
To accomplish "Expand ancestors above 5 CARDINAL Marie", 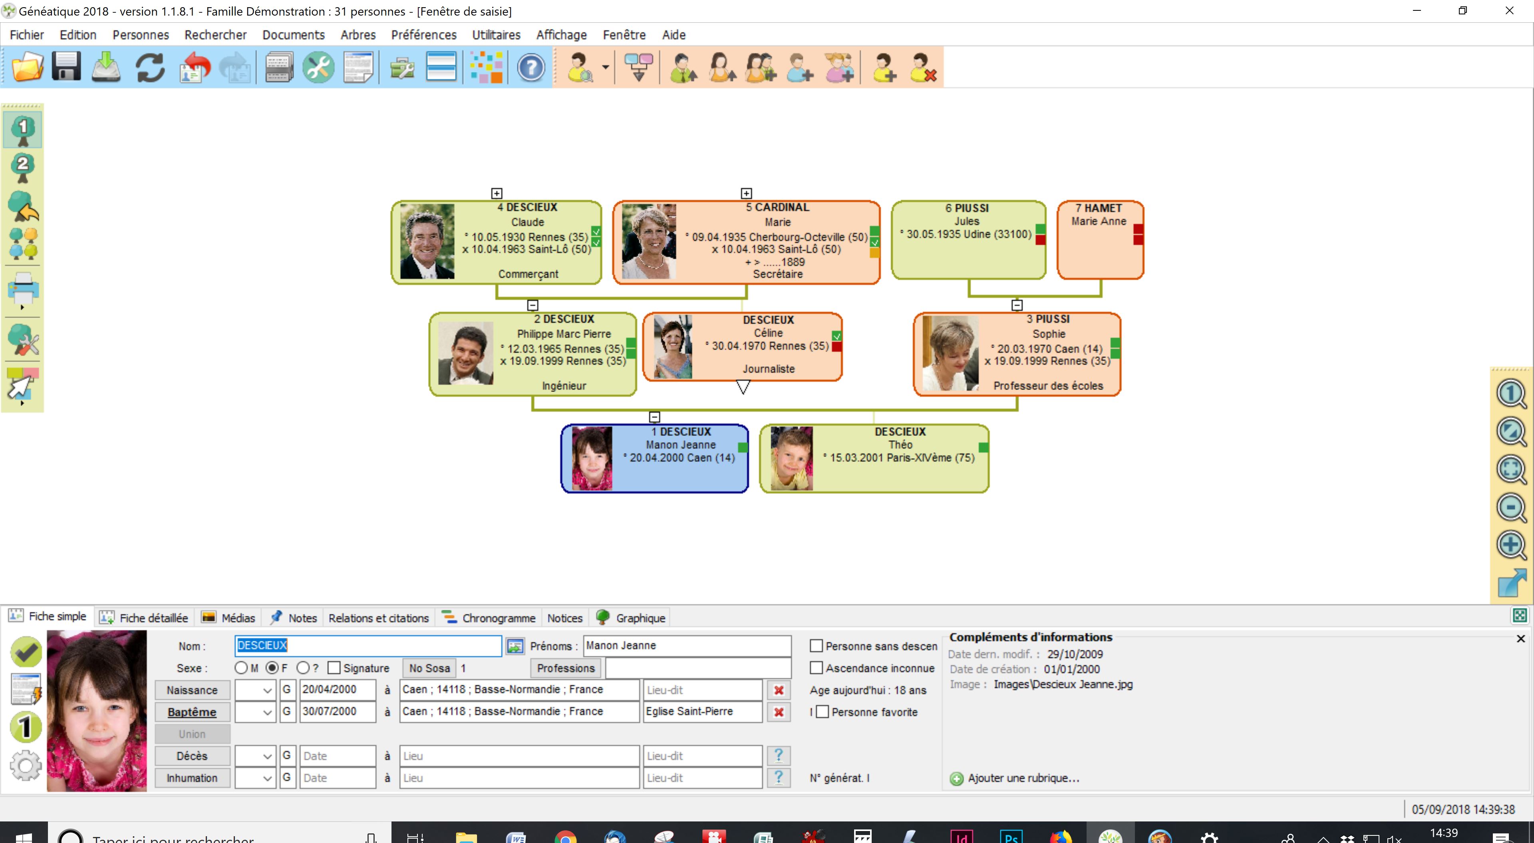I will pos(746,193).
